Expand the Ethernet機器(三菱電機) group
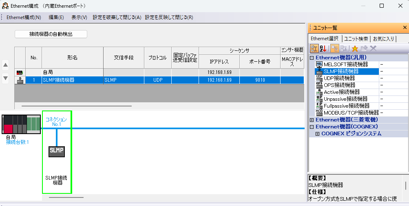Viewport: 409px width, 206px height. (312, 120)
